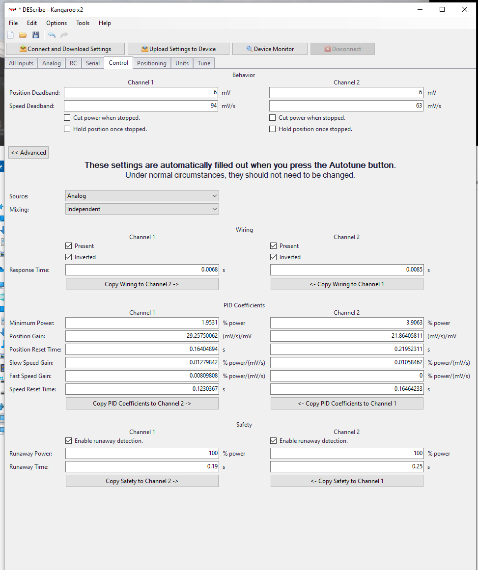Screen dimensions: 478x570
Task: Click the Undo arrow icon
Action: tap(52, 35)
